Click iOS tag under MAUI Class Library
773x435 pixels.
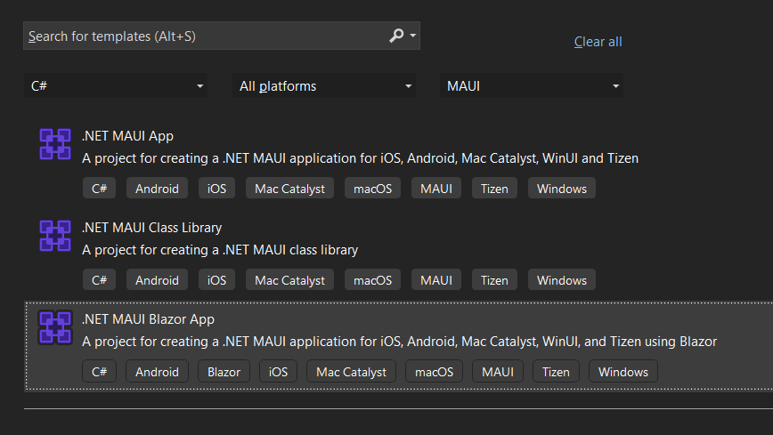216,280
